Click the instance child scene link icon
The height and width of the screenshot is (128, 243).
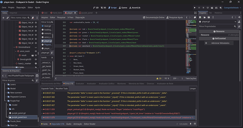[x=8, y=18]
